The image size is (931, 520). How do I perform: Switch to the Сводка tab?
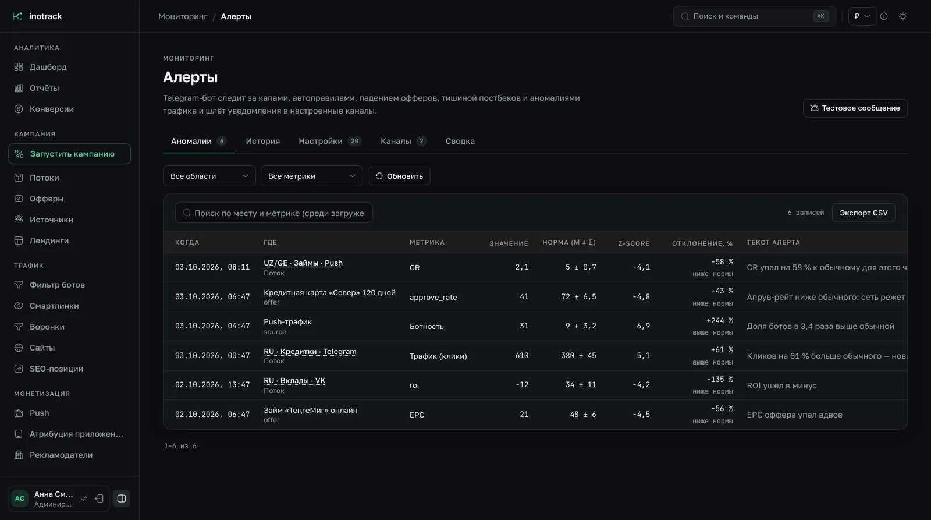click(x=460, y=141)
